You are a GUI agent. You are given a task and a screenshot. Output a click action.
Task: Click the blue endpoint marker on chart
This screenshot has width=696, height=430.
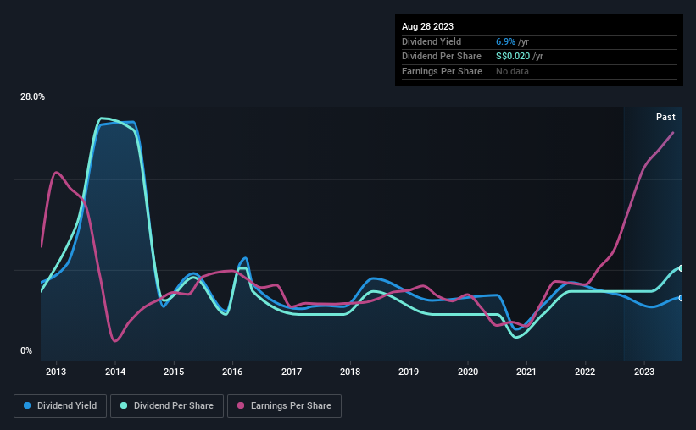click(681, 298)
